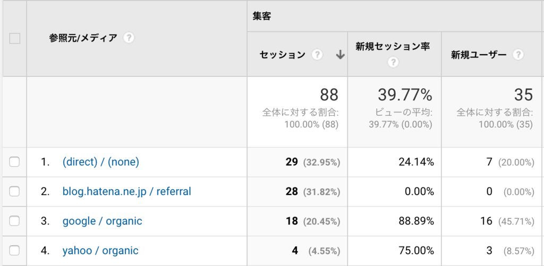Sort by セッション column header

tap(283, 55)
